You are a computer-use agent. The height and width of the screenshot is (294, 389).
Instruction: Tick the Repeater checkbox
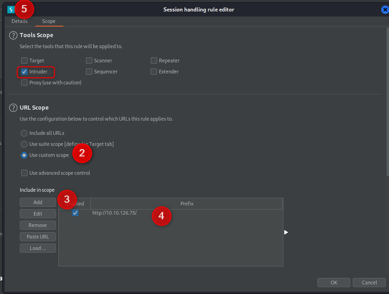pos(154,61)
